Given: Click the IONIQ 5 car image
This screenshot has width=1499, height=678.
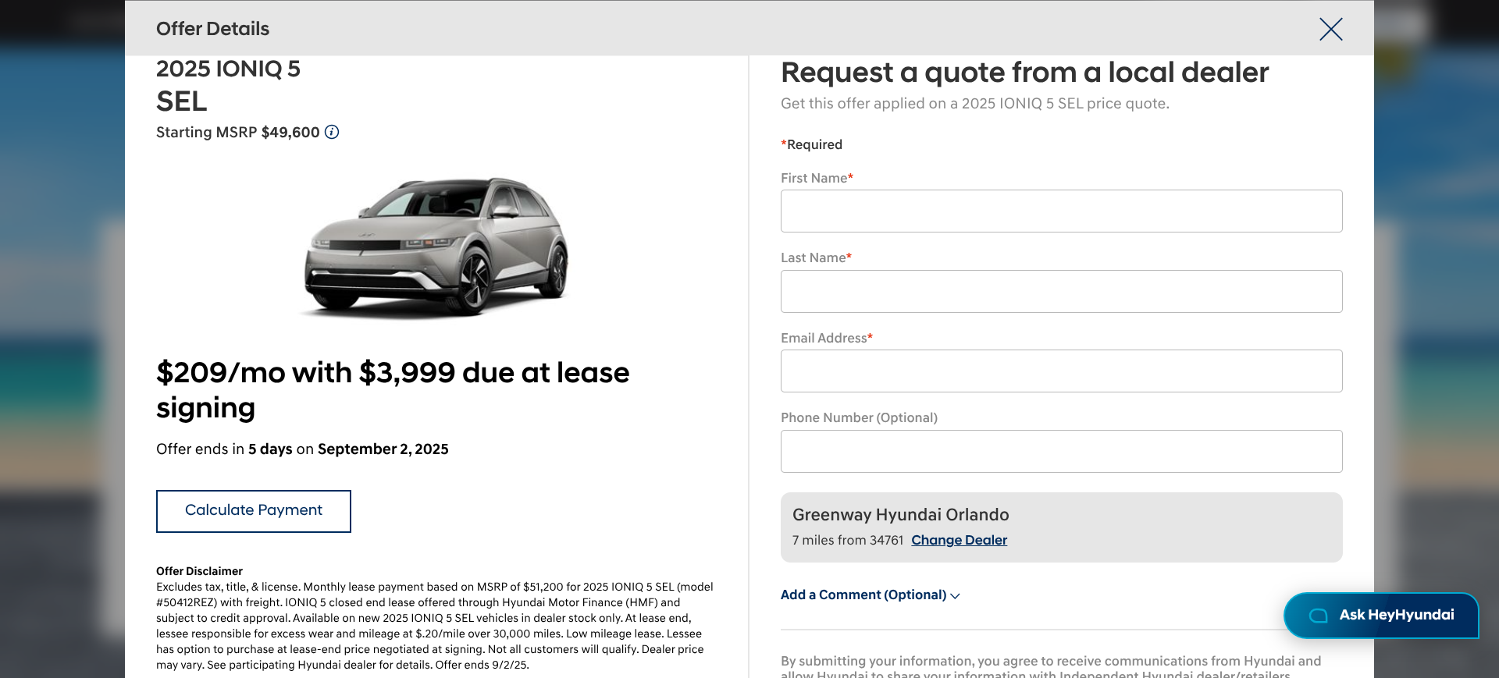Looking at the screenshot, I should (x=436, y=247).
